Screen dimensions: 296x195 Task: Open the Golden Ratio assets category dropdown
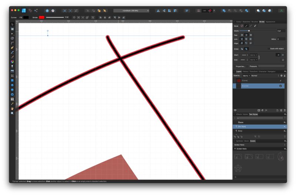click(260, 145)
